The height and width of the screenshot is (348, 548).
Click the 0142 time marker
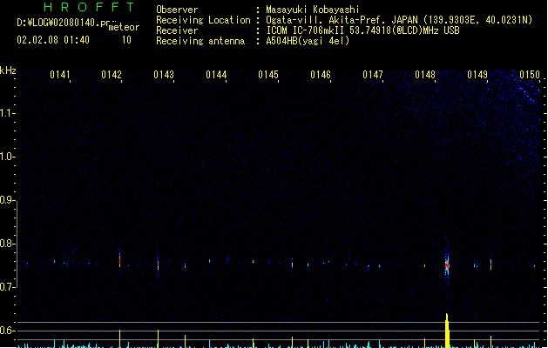tap(112, 75)
